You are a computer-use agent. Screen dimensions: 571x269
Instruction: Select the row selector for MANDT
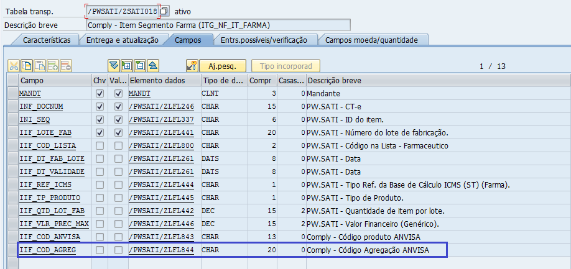tap(12, 93)
